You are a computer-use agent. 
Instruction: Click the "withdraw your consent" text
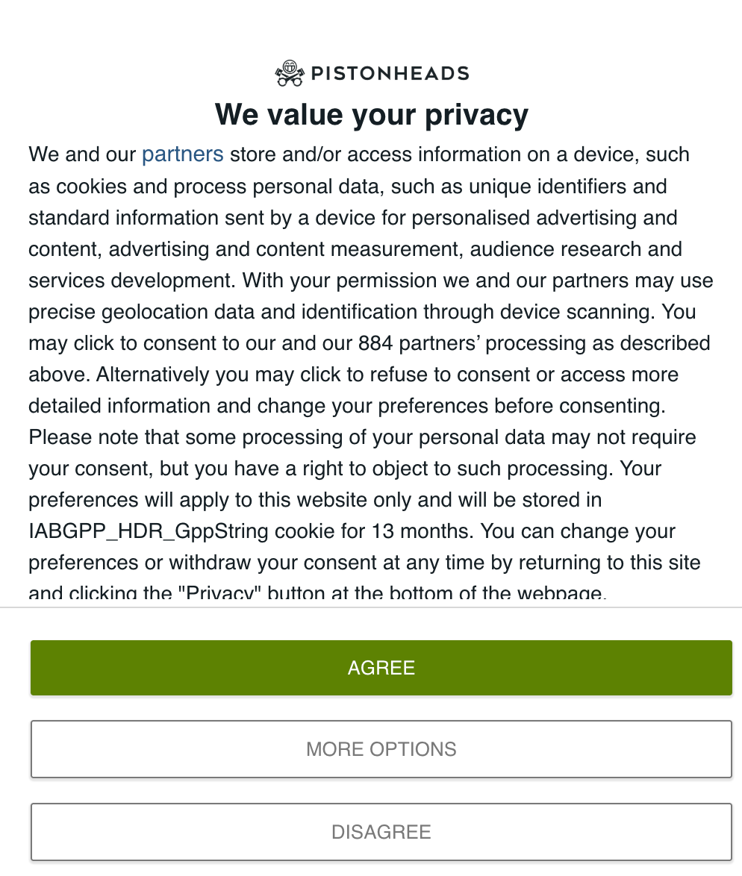tap(255, 563)
